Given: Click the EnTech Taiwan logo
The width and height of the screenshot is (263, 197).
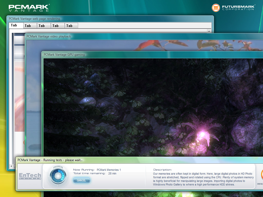Looking at the screenshot, I should [x=30, y=176].
